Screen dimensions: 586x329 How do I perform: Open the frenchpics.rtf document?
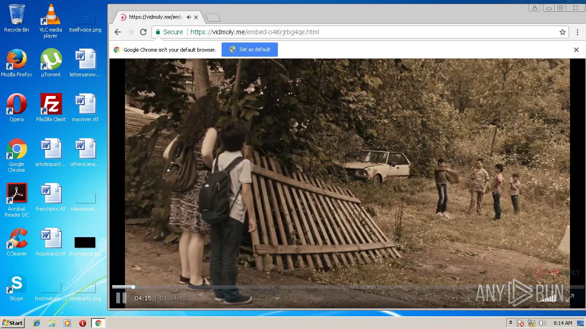pos(51,197)
